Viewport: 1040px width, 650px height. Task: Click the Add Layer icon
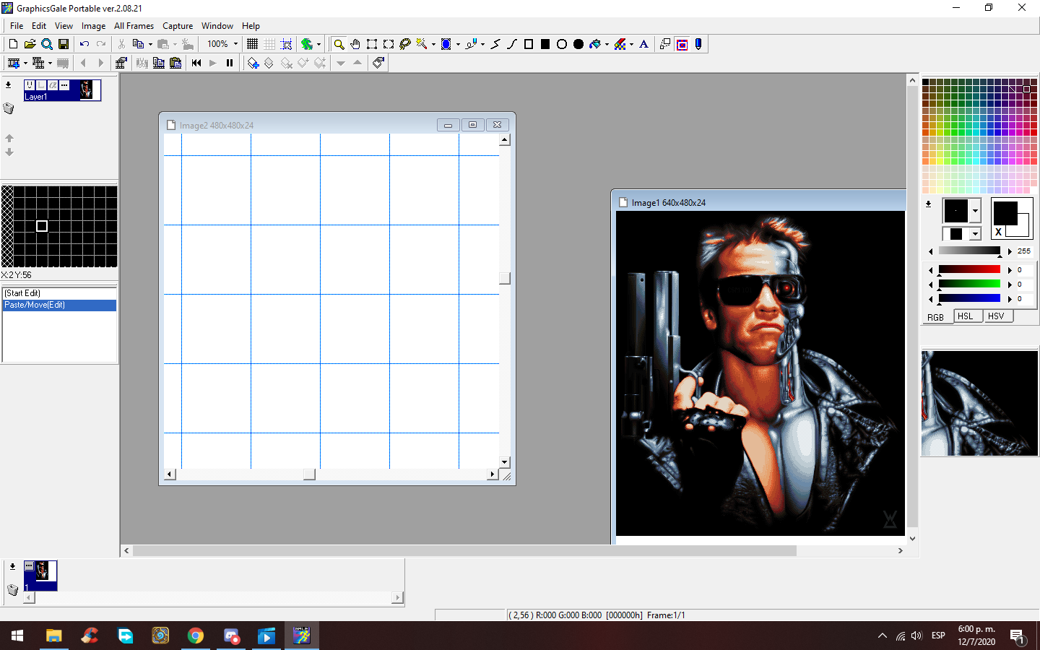point(253,63)
